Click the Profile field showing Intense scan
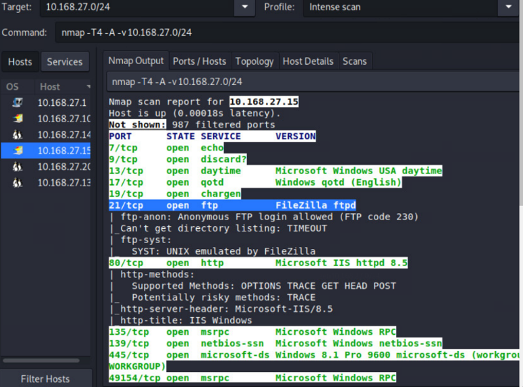Screen dimensions: 523x387 [x=401, y=7]
